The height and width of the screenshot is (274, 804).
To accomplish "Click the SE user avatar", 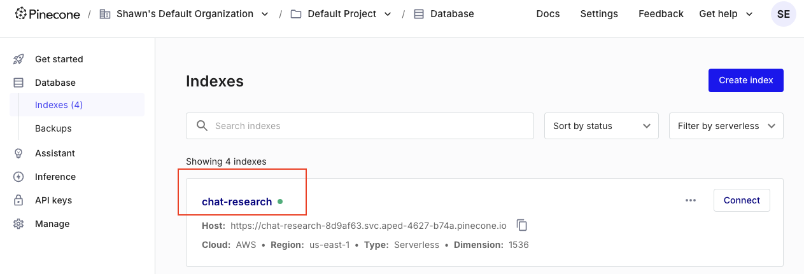I will pos(783,14).
